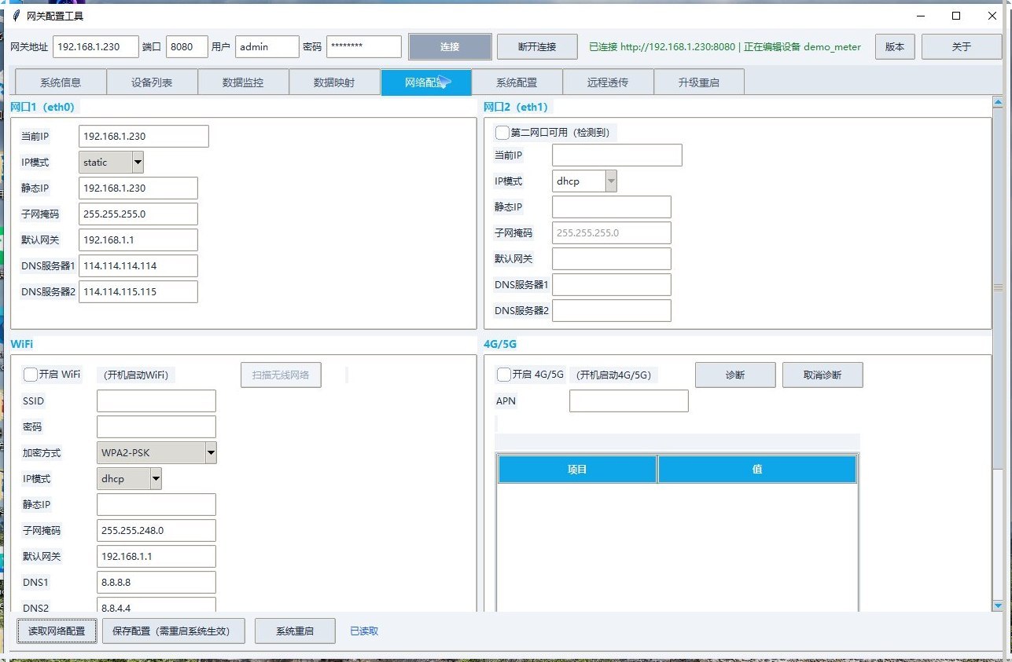
Task: Open the 升级重启 tab
Action: coord(699,82)
